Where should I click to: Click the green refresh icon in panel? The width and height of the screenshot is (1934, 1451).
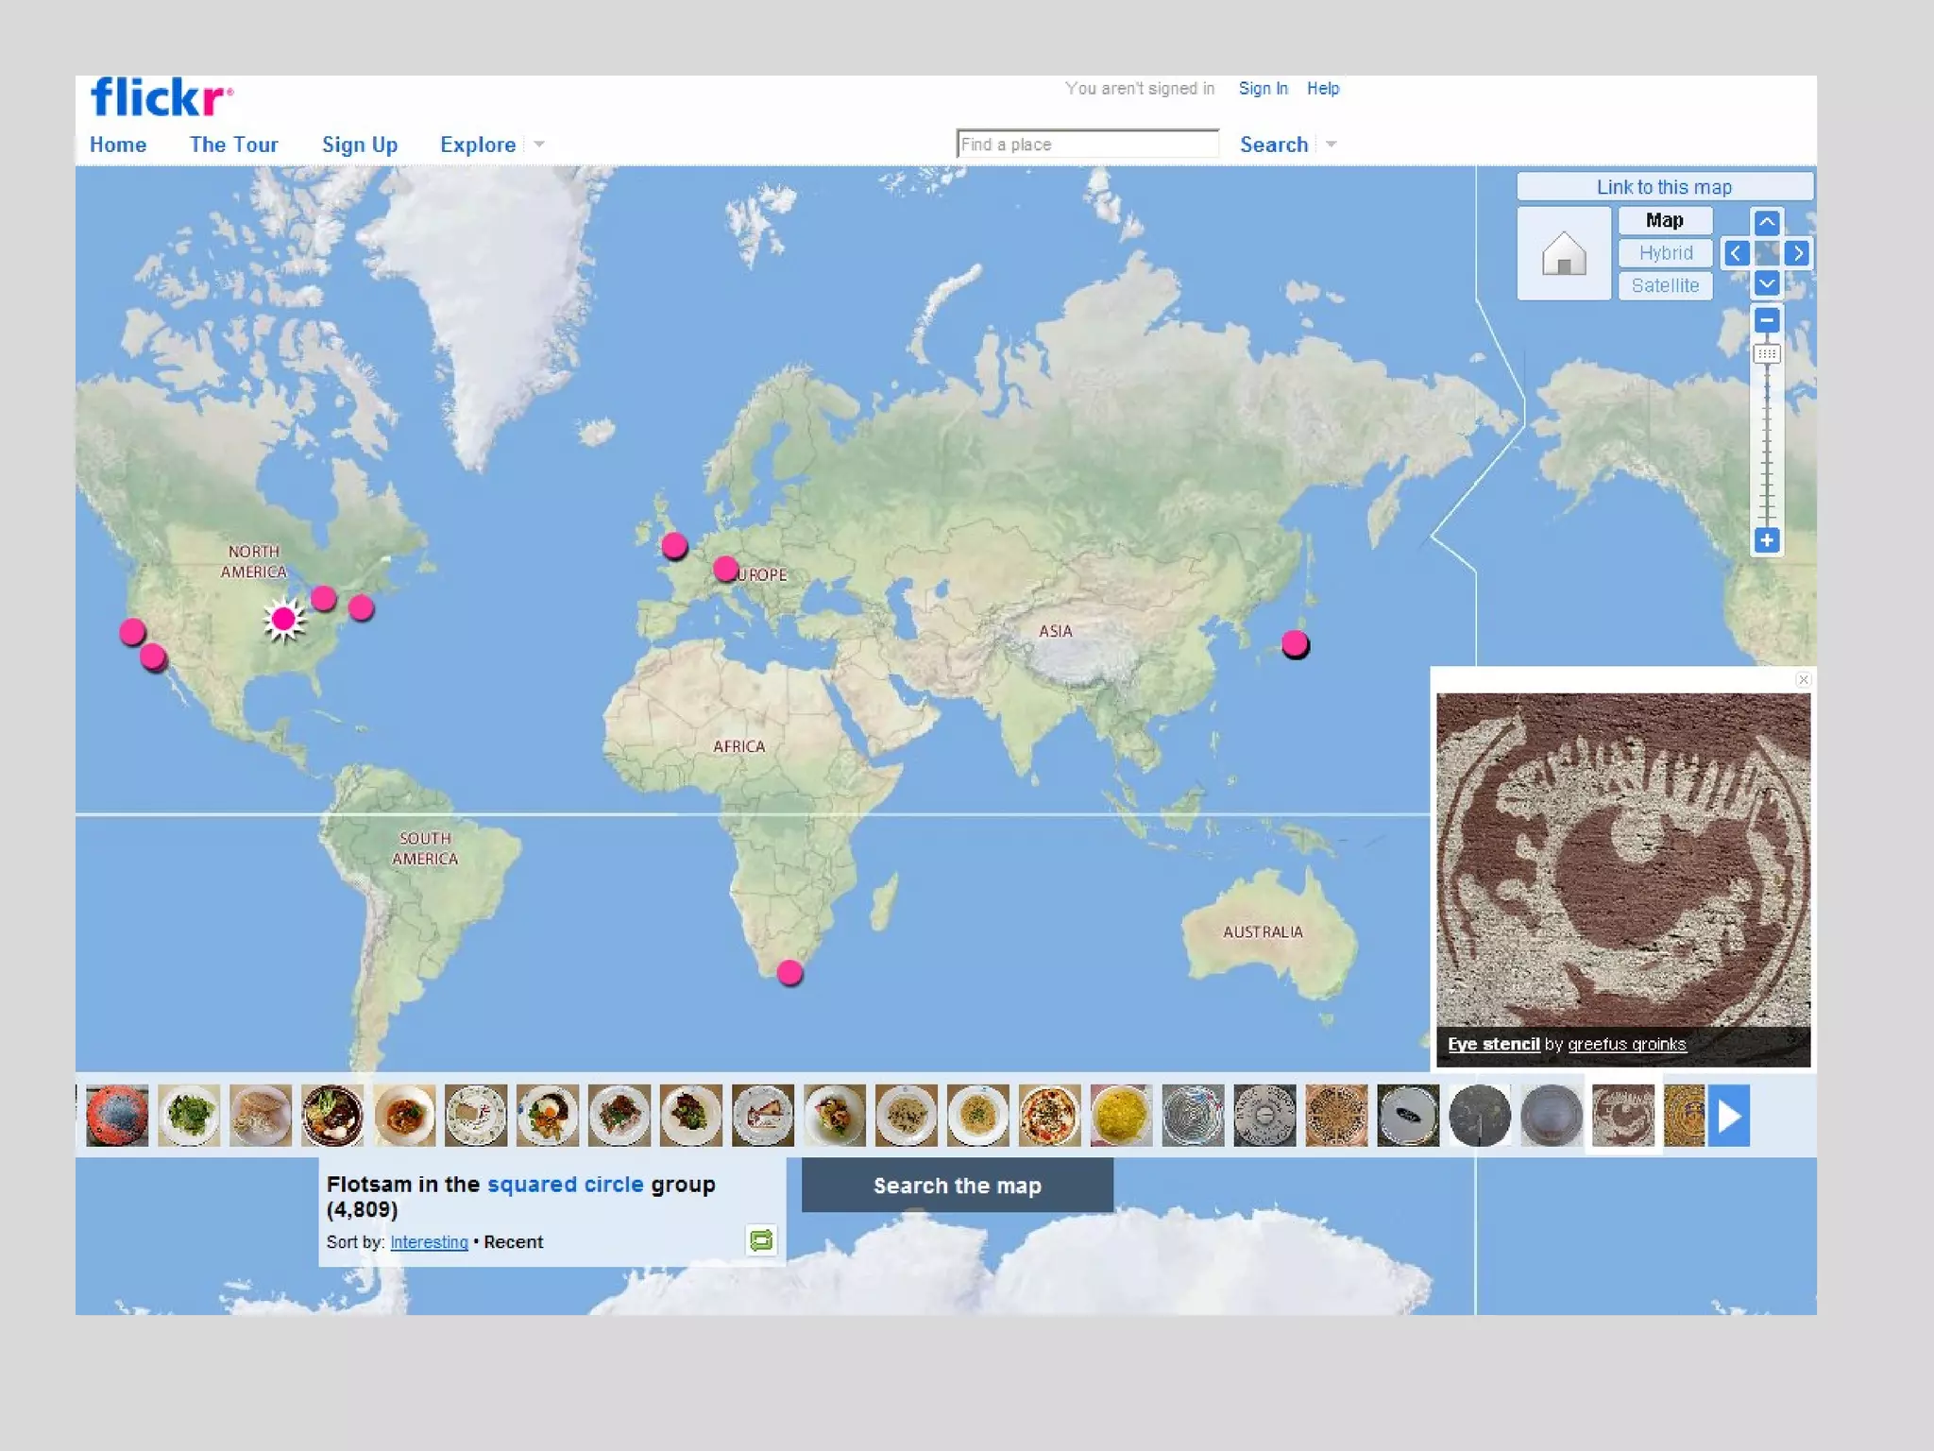click(x=761, y=1239)
